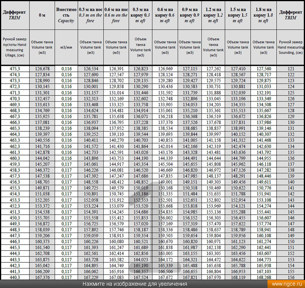Click the cell reading 132,896
Image resolution: width=305 pixels, height=288 pixels.
pyautogui.click(x=190, y=99)
